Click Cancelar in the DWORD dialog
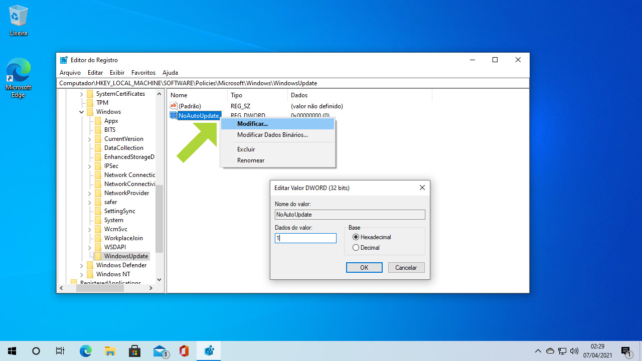The image size is (642, 361). [x=406, y=268]
